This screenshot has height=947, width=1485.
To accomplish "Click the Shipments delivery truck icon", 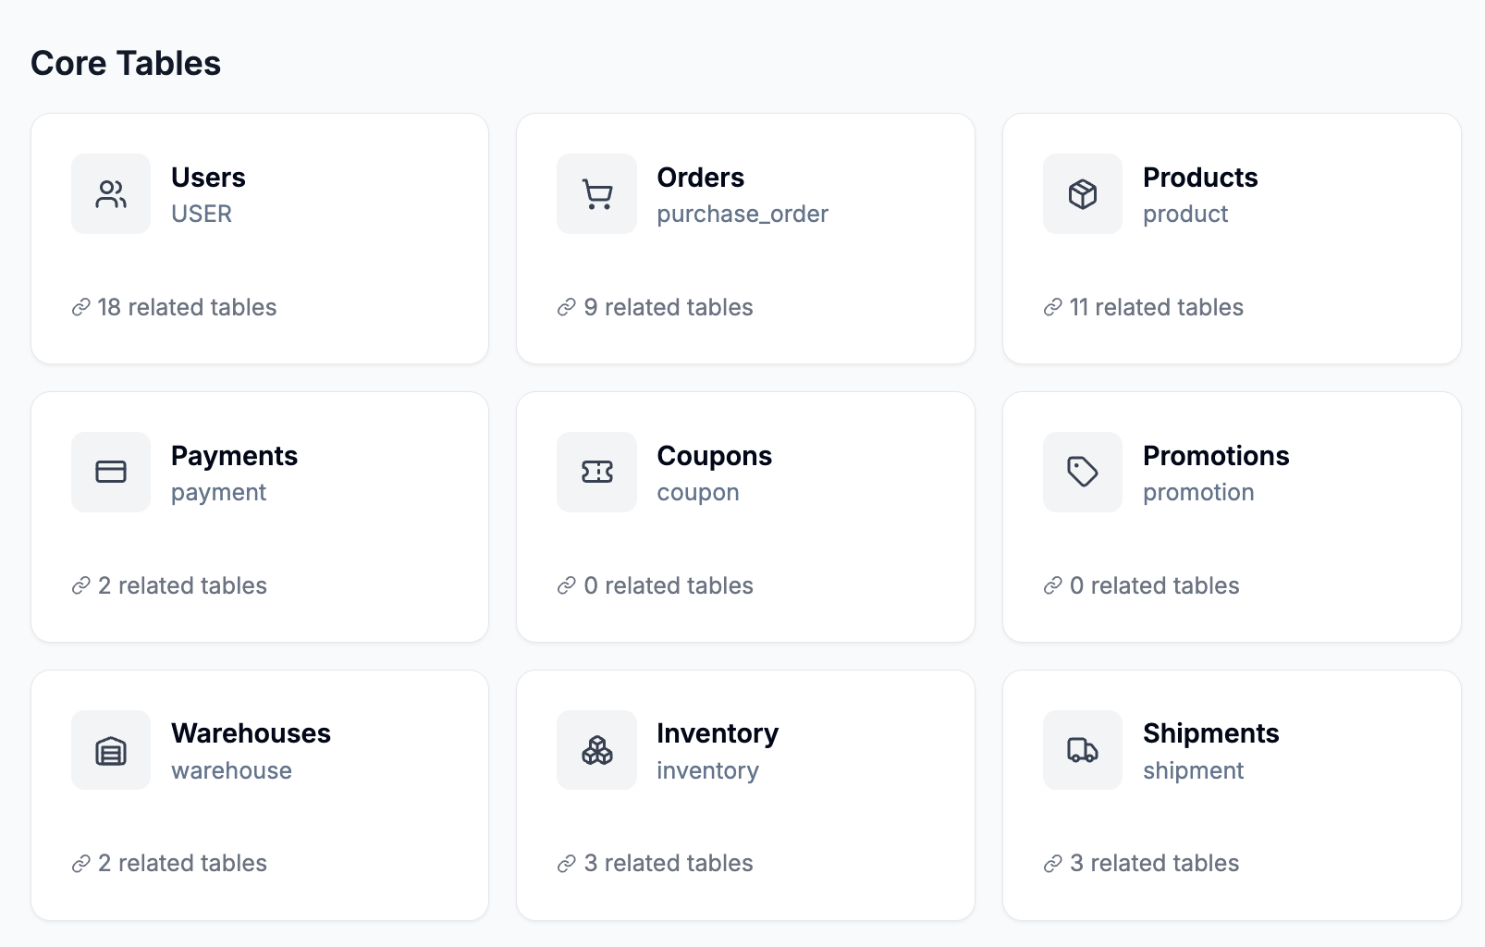I will pos(1082,750).
